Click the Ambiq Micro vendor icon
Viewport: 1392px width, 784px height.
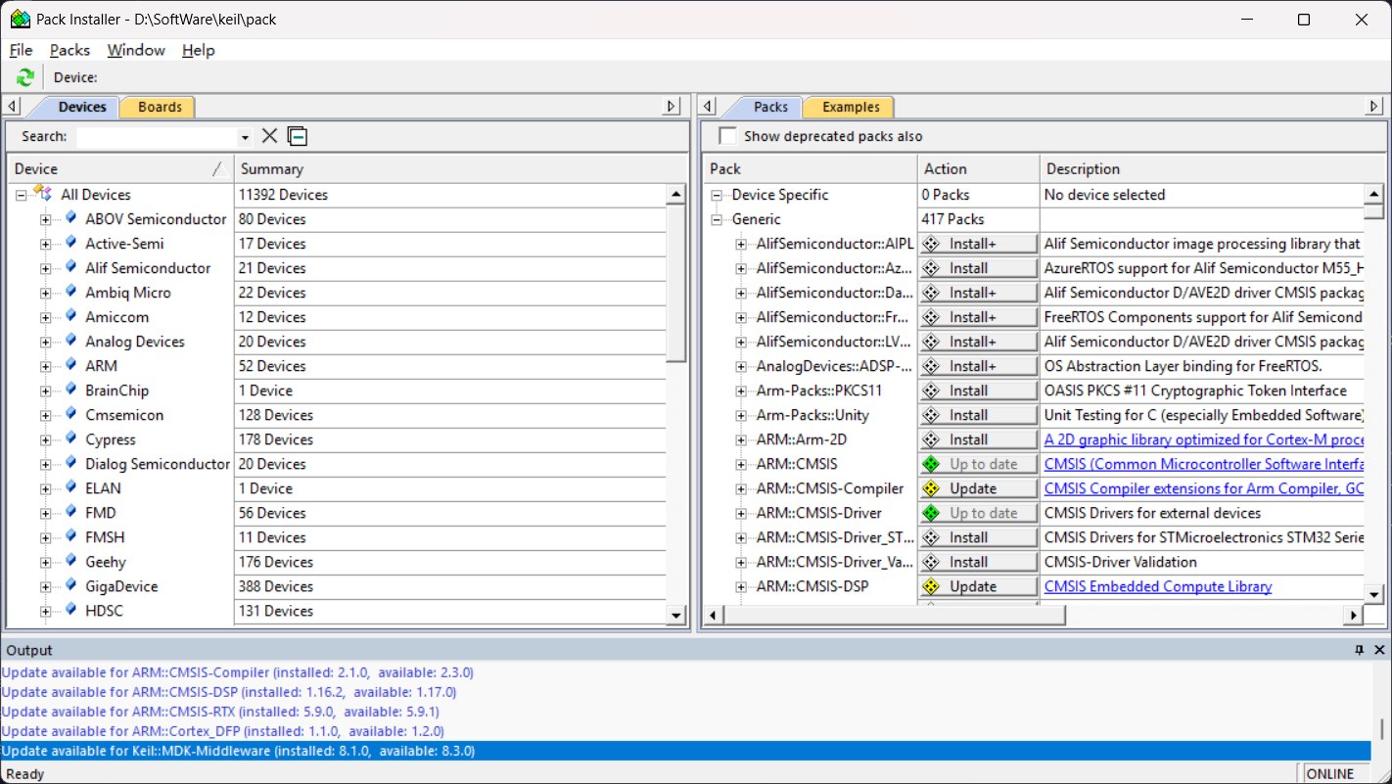pos(70,292)
